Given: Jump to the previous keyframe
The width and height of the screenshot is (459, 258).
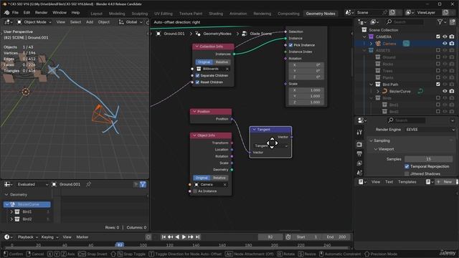Looking at the screenshot, I should [171, 237].
